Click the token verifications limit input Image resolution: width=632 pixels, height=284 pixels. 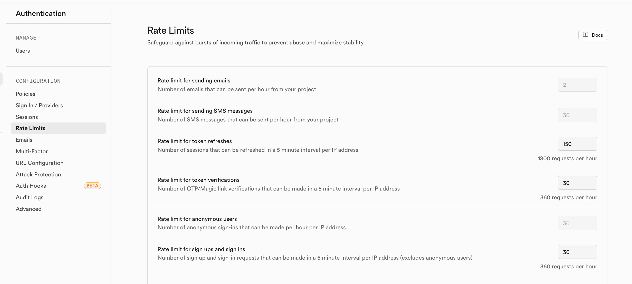tap(577, 183)
